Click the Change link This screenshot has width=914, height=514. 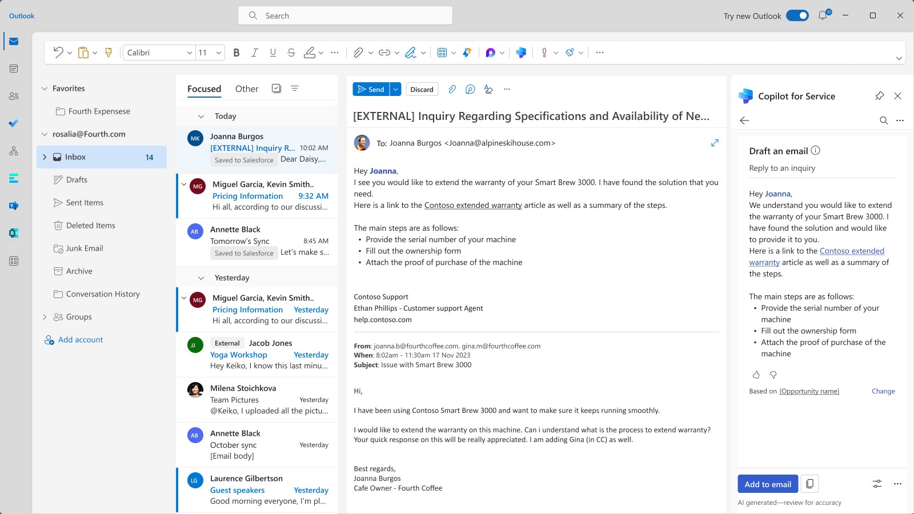point(883,391)
